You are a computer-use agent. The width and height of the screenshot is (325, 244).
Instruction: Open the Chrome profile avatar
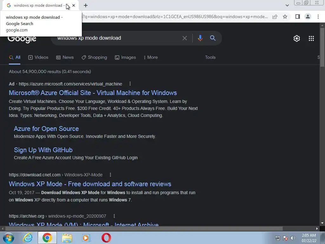click(x=308, y=17)
